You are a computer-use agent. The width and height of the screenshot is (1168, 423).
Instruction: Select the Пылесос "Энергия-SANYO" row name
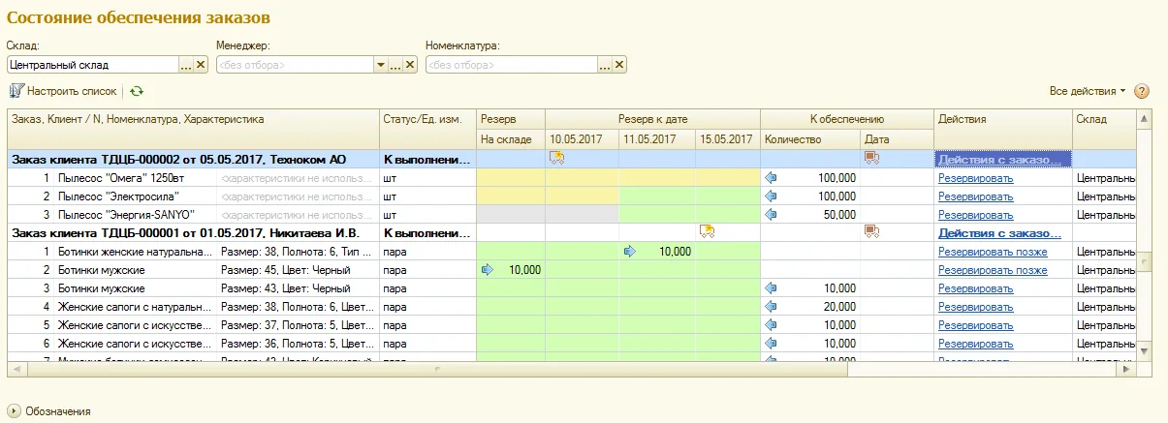tap(126, 215)
